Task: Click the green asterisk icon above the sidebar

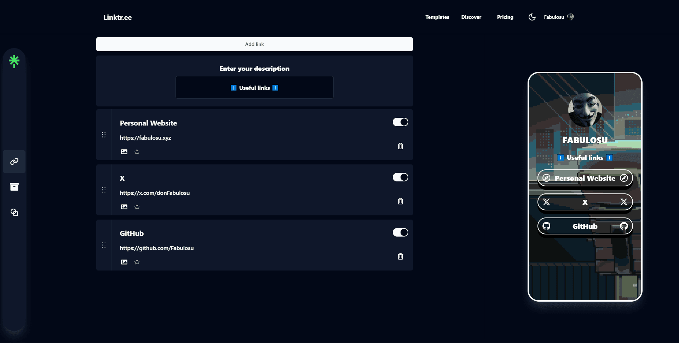Action: pyautogui.click(x=14, y=61)
